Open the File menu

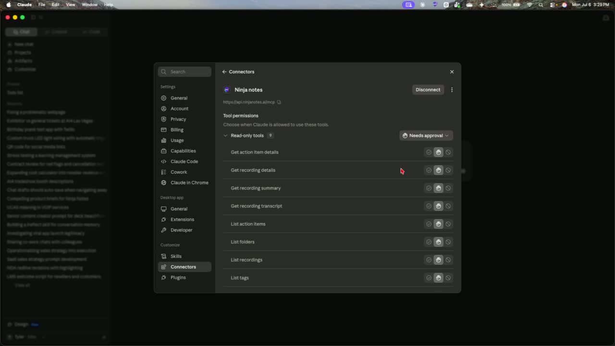click(x=42, y=5)
